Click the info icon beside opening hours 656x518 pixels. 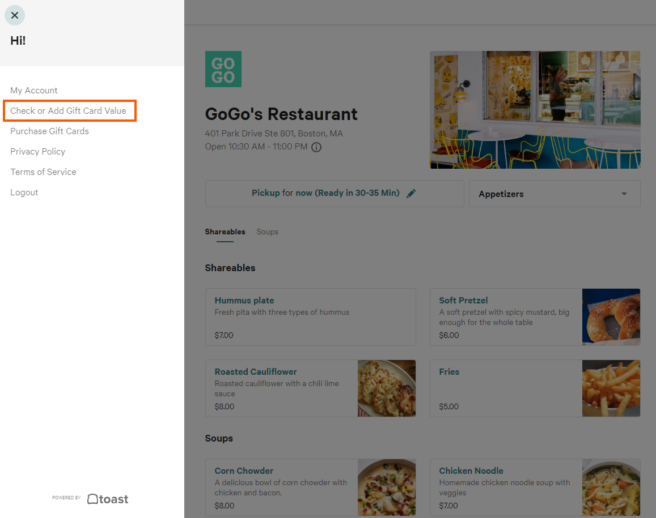pyautogui.click(x=316, y=147)
